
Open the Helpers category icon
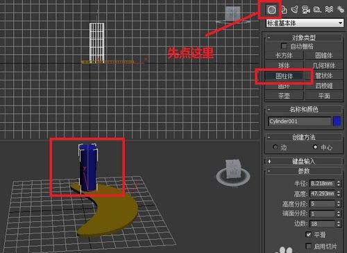tap(317, 10)
